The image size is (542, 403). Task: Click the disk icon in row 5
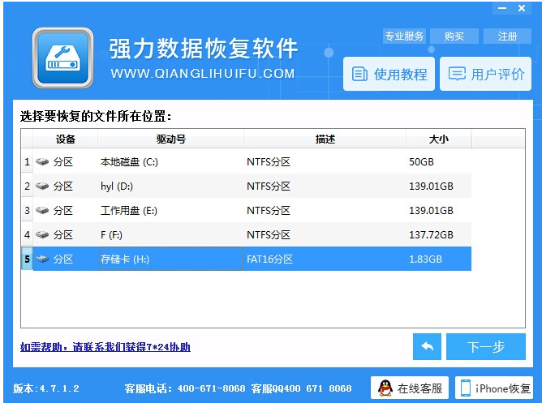coord(42,259)
